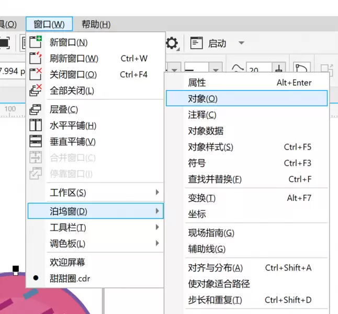The image size is (338, 314).
Task: Open the 注释(C) docker
Action: pos(247,115)
